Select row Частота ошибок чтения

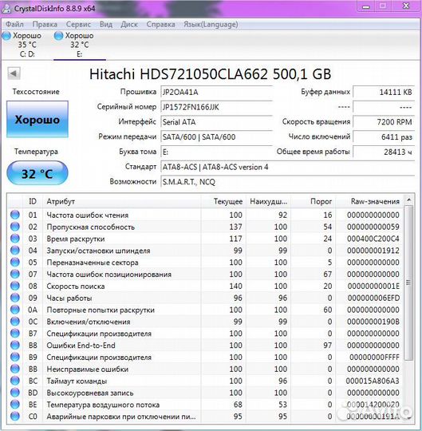coord(205,215)
